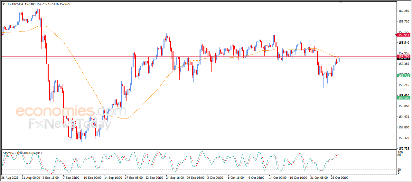Click the 22 Sep 00:00 time label
Viewport: 412px width, 182px height.
pos(154,178)
